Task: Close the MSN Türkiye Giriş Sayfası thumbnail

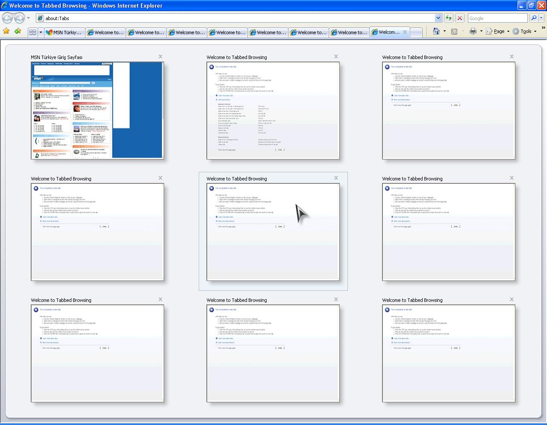Action: 160,56
